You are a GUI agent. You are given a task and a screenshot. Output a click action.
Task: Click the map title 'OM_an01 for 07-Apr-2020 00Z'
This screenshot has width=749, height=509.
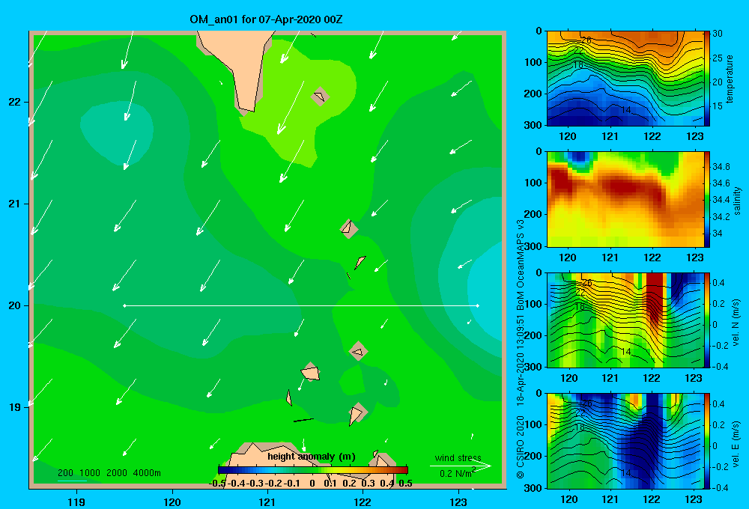[266, 19]
